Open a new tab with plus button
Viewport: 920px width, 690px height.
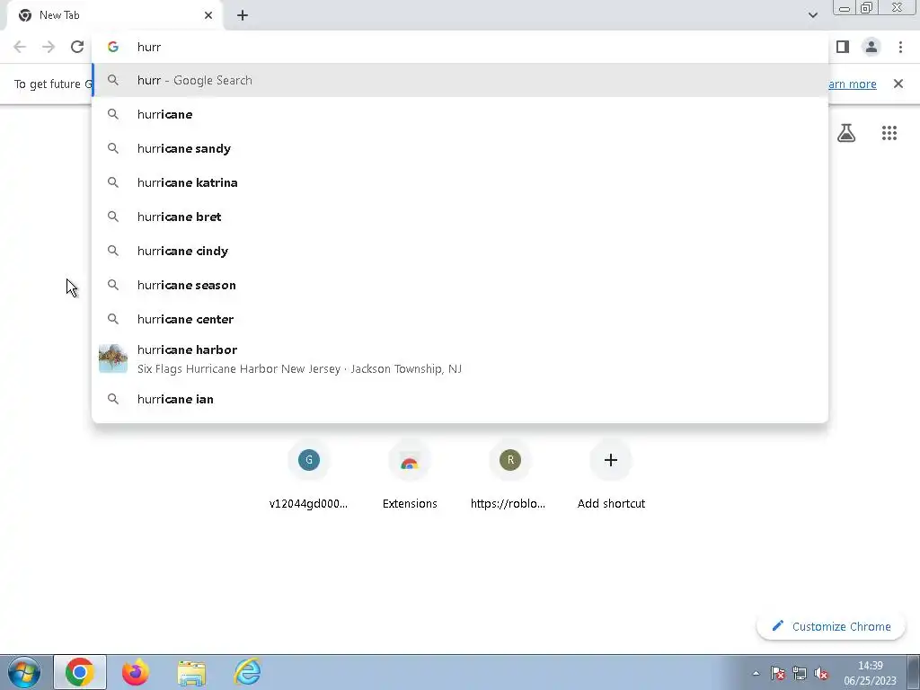point(243,15)
